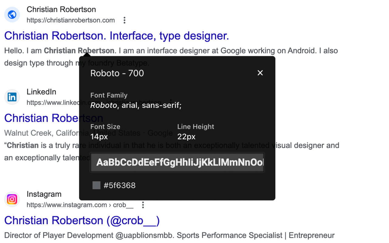Click the #5f6368 color swatch square

pos(96,185)
